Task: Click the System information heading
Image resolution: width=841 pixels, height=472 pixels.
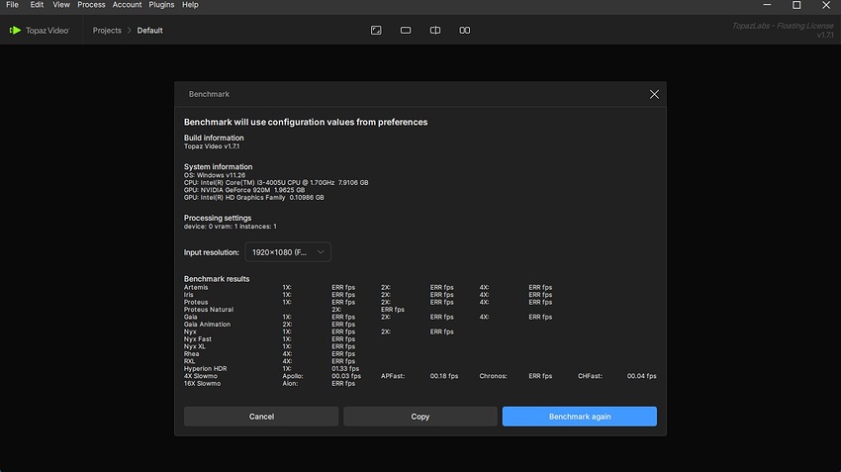Action: [x=218, y=167]
